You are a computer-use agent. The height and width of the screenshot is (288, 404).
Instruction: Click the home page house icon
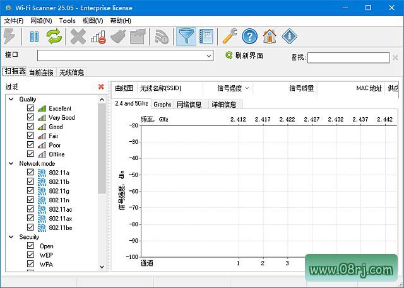(270, 37)
